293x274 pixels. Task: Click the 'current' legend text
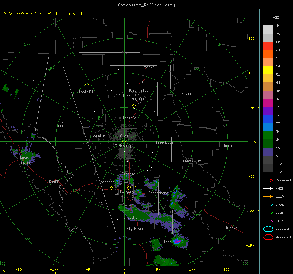(x=283, y=229)
